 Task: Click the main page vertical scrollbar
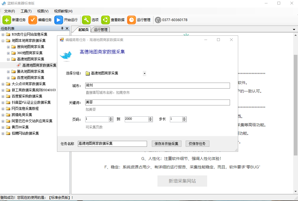click(295, 105)
